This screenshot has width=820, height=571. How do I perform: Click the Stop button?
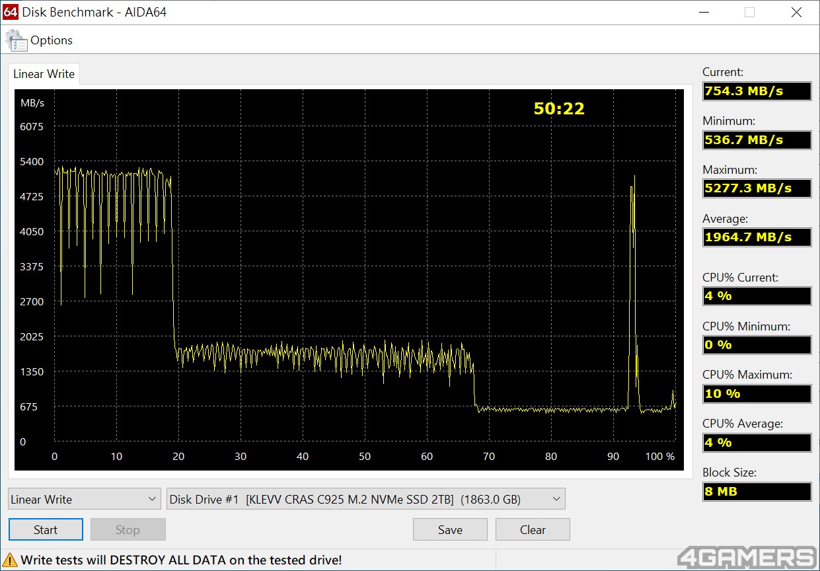[x=128, y=529]
